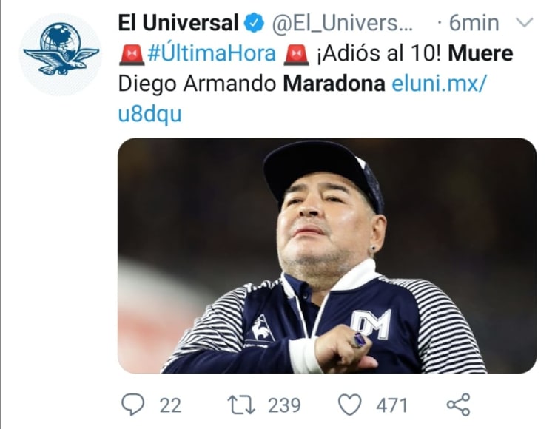Open the #ÚltimaHora hashtag
This screenshot has width=555, height=429.
pos(212,54)
